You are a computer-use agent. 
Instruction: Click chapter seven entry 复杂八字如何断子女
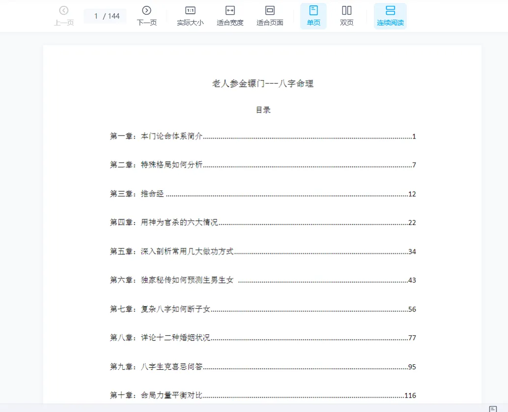tap(263, 309)
